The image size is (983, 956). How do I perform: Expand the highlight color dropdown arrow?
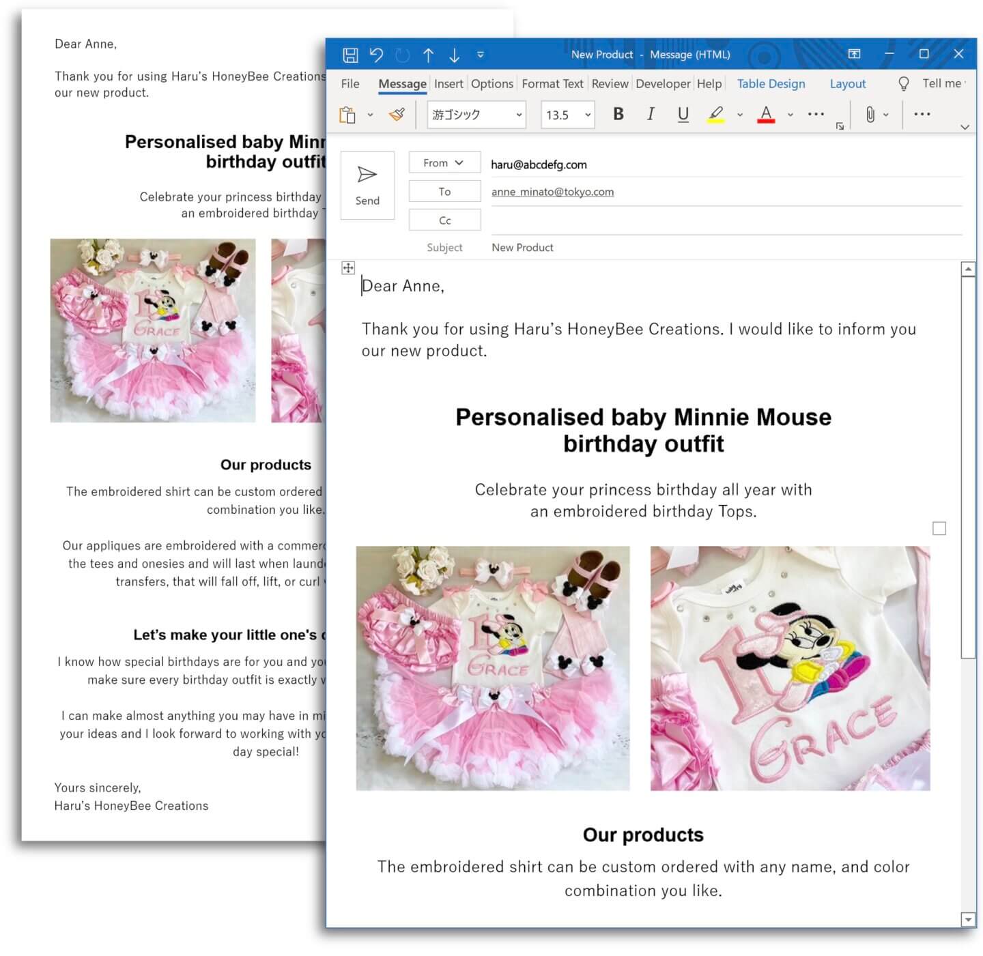tap(739, 115)
